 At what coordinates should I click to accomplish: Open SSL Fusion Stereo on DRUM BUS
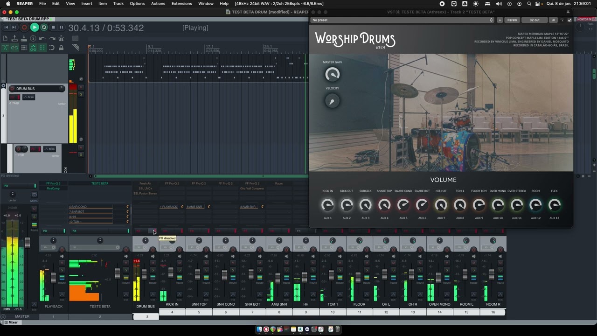146,193
